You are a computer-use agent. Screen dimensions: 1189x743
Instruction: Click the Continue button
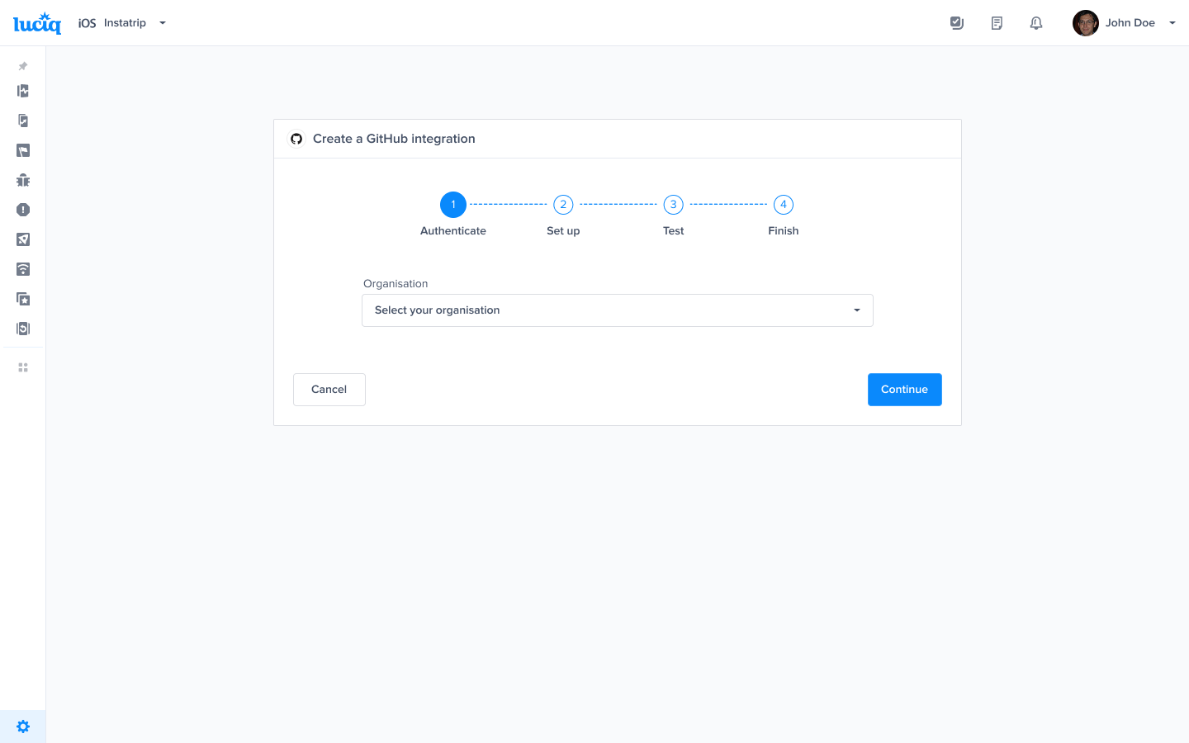[904, 389]
